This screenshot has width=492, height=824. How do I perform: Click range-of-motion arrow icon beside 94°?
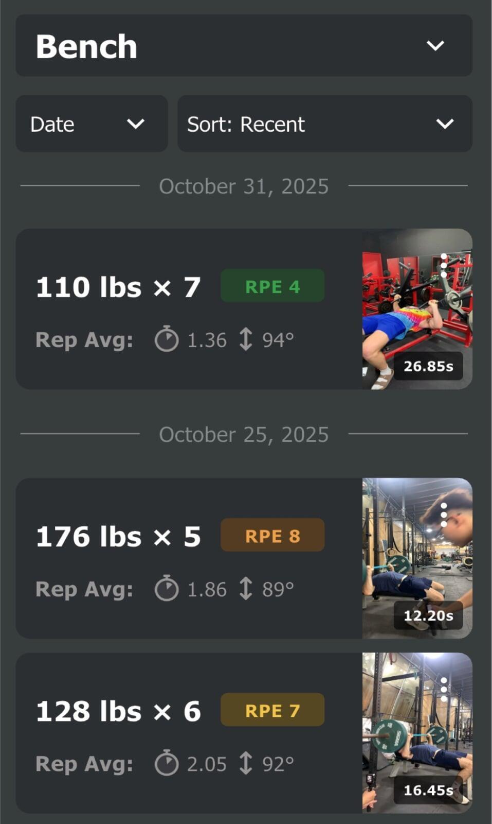click(246, 339)
